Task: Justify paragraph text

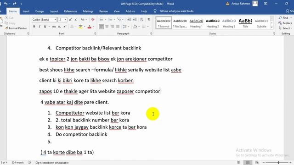Action: [118, 27]
